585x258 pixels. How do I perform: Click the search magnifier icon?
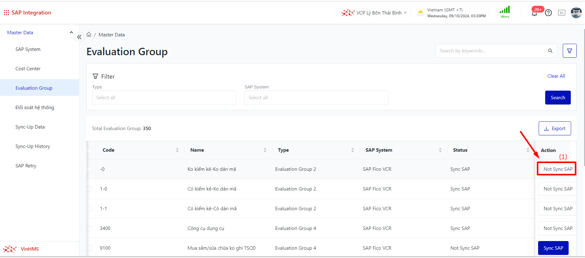(x=550, y=51)
